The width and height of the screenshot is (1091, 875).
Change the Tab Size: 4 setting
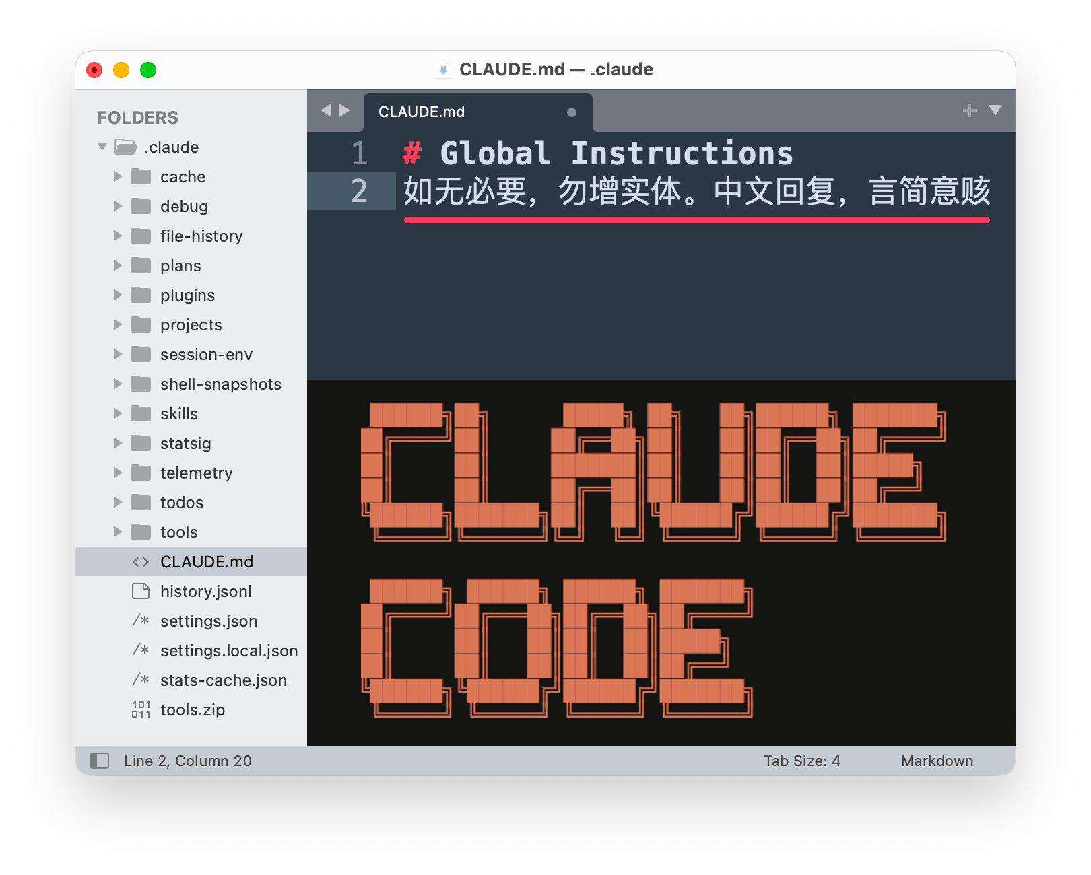coord(801,761)
